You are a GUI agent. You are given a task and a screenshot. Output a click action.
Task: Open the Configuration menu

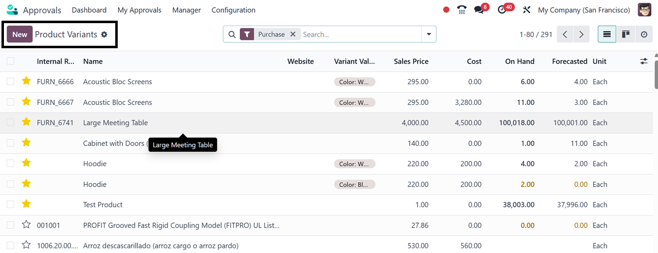tap(233, 10)
